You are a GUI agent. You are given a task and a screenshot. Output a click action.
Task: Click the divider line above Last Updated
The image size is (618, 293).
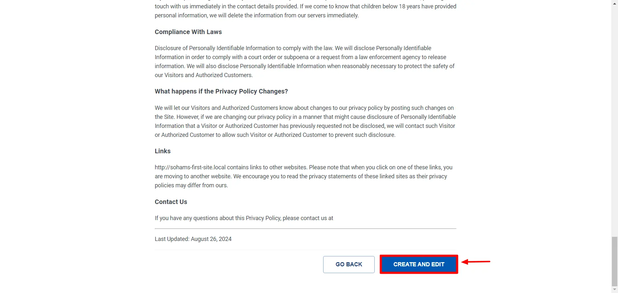305,228
